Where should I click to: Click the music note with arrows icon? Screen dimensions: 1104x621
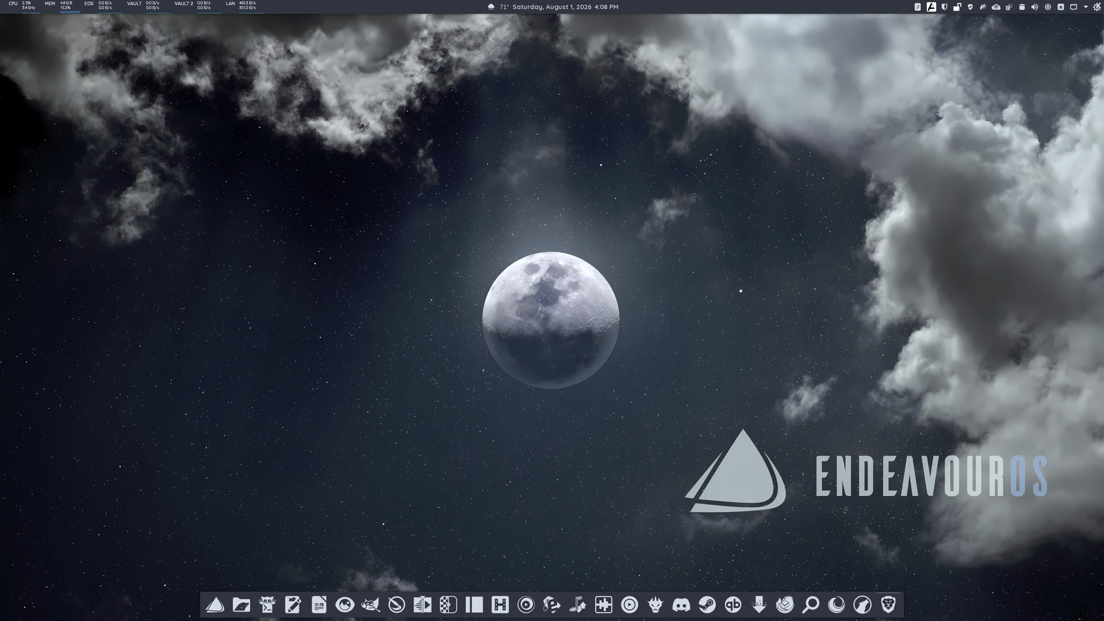[578, 605]
